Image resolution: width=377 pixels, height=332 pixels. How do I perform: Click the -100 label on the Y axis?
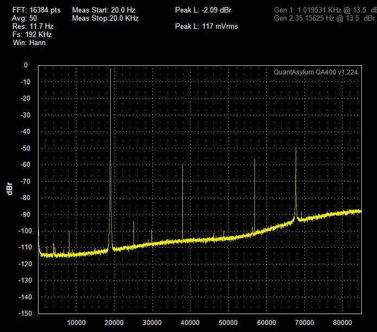click(25, 231)
